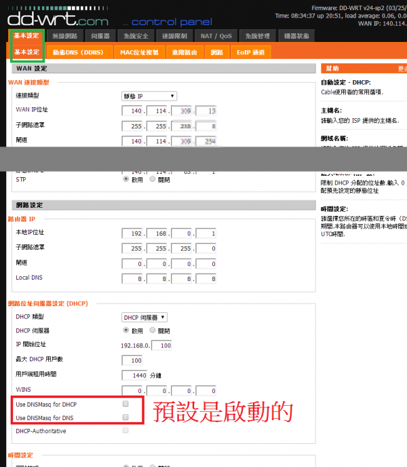Screen dimensions: 407x467
Task: Check Use DNSMasq for DNS
Action: [x=125, y=417]
